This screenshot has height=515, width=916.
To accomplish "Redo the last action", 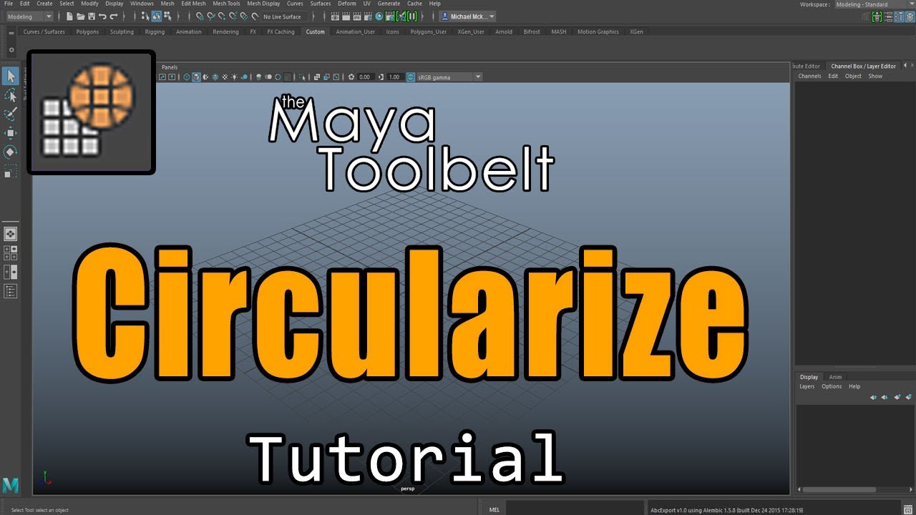I will [x=114, y=16].
